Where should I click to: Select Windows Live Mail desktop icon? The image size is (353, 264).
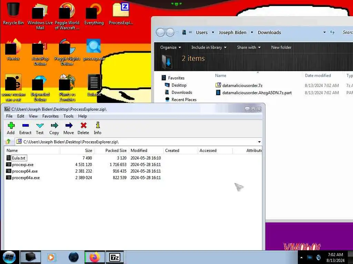pos(40,16)
